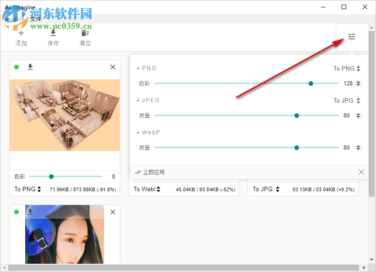Viewport: 376px width, 272px height.
Task: Open the 文件 menu
Action: pyautogui.click(x=36, y=19)
